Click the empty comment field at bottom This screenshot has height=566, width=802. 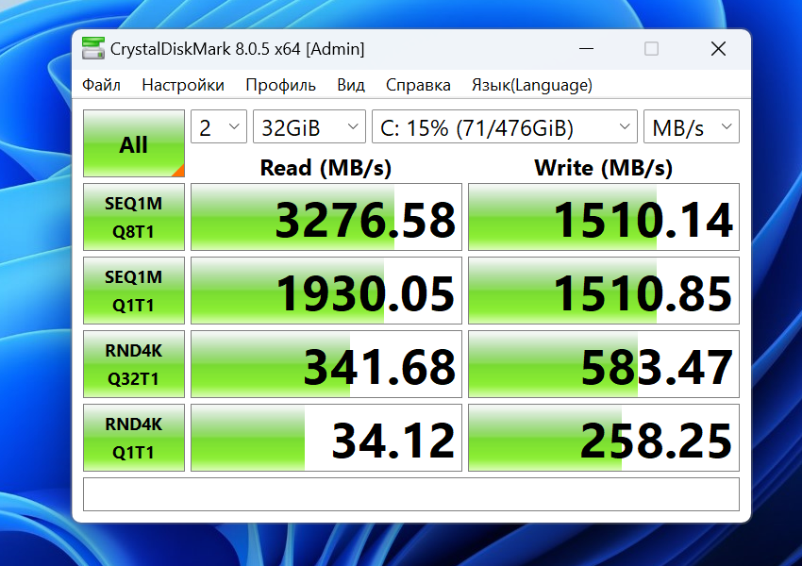click(x=411, y=494)
